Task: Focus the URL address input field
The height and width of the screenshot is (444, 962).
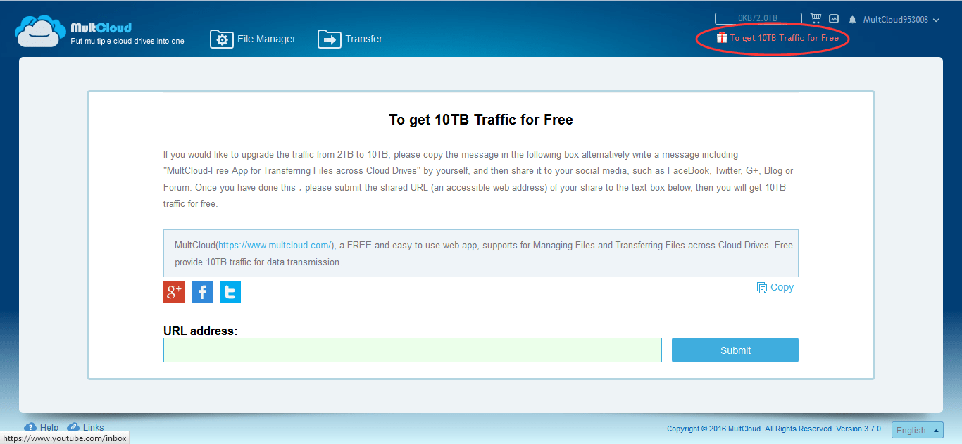Action: pyautogui.click(x=413, y=350)
